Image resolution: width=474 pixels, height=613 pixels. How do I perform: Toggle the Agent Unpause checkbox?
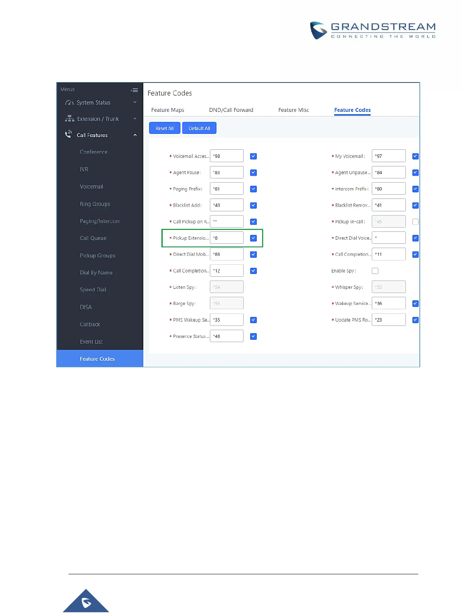tap(416, 173)
